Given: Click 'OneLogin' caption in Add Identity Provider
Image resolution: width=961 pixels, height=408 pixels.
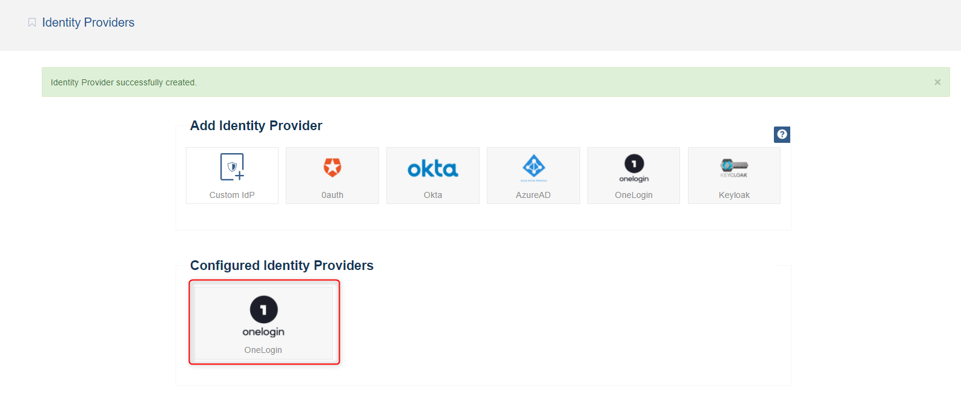Looking at the screenshot, I should click(633, 195).
